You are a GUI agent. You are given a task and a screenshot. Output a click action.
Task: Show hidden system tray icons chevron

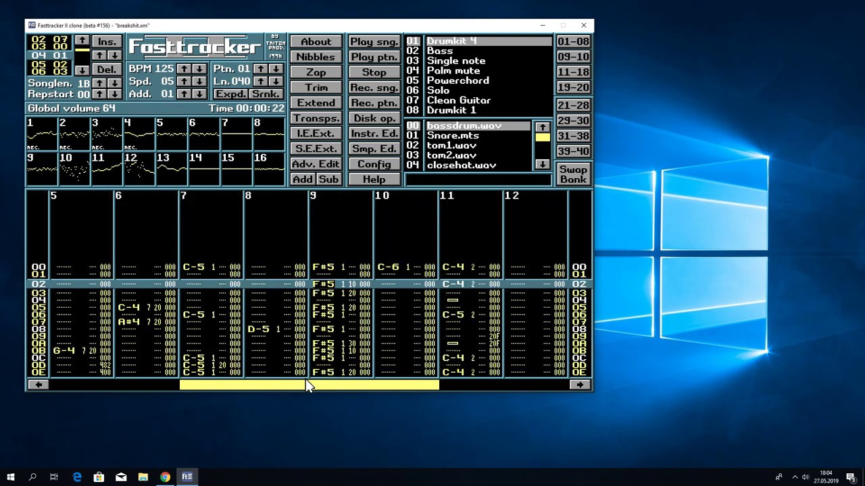pos(795,477)
